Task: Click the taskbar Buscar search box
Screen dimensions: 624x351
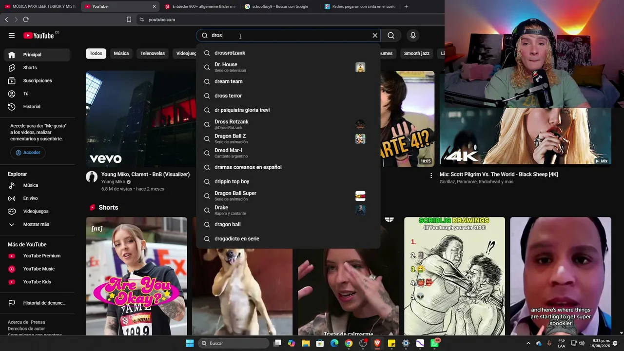Action: [234, 343]
